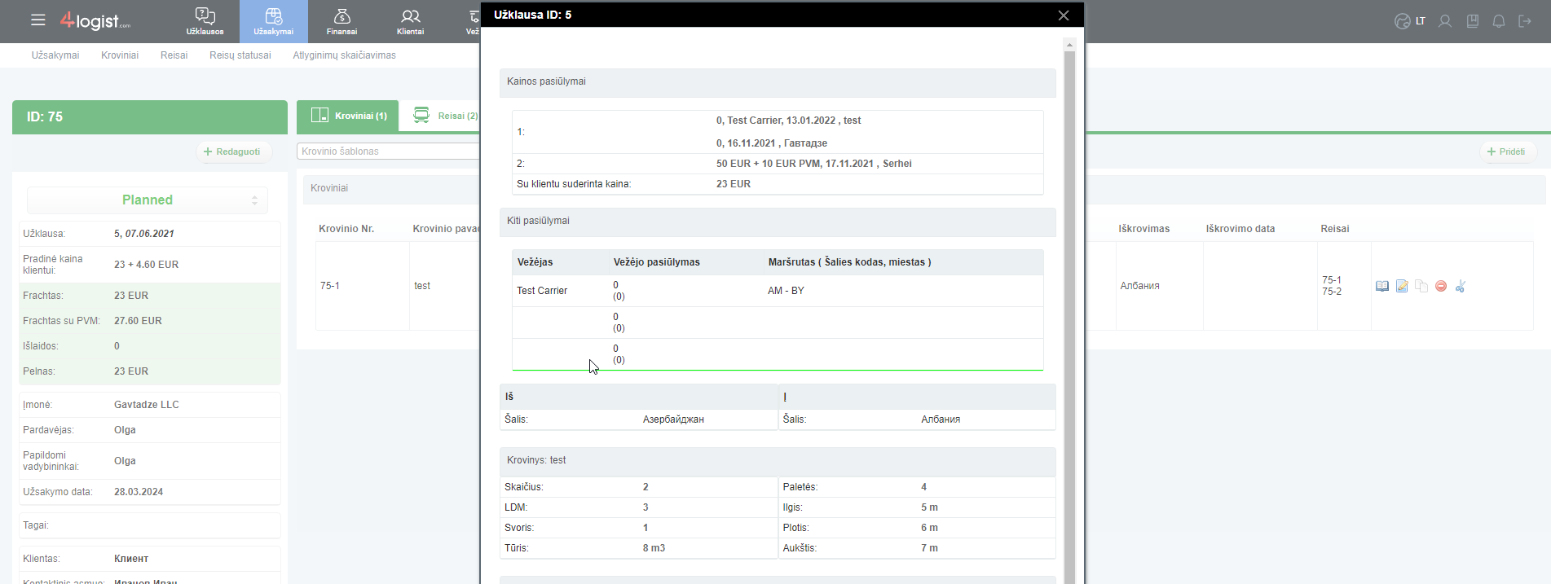Screen dimensions: 1551x584
Task: Open the Planned status dropdown
Action: tap(148, 200)
